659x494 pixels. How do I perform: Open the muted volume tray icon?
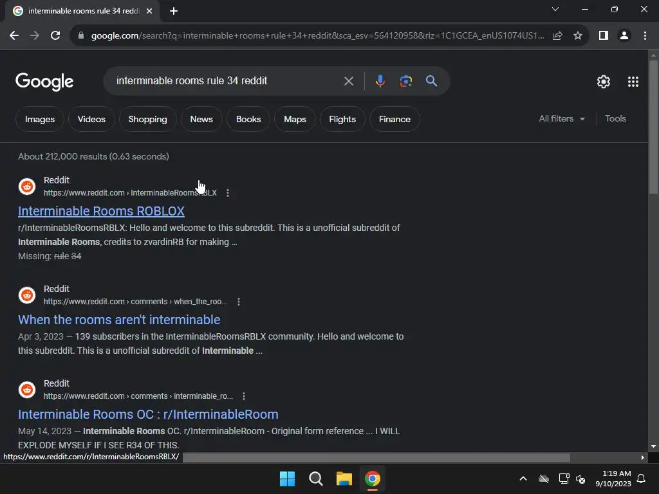(x=580, y=479)
